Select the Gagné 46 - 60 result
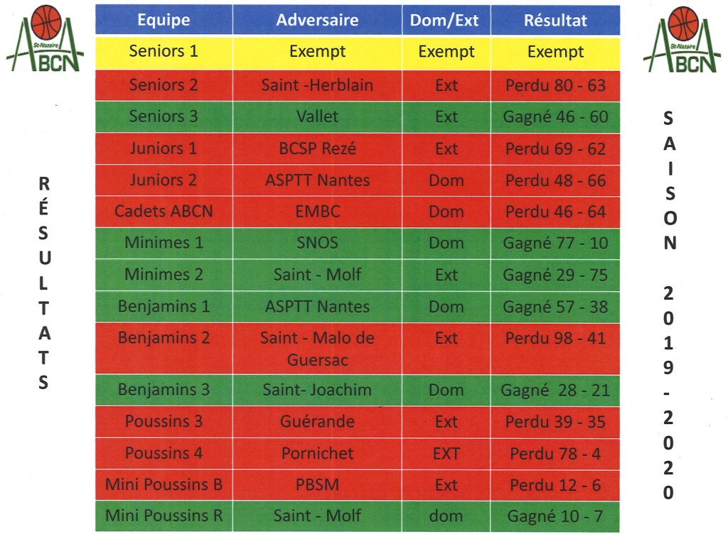The height and width of the screenshot is (539, 728). 555,116
